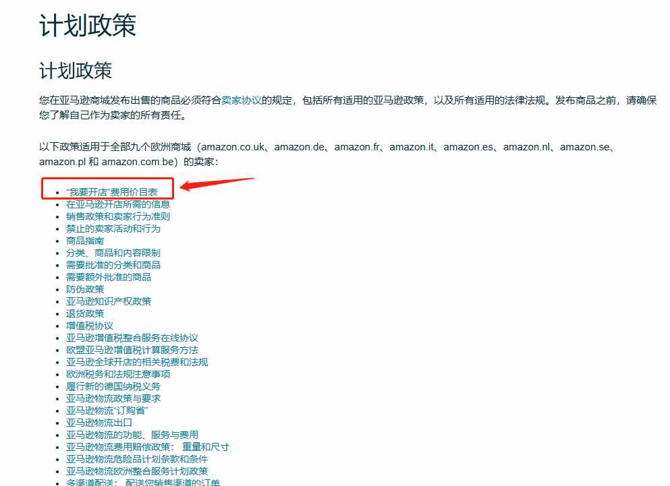Screen dimensions: 670x486
Task: Open 分类、商品和内容限制 link
Action: [x=113, y=253]
